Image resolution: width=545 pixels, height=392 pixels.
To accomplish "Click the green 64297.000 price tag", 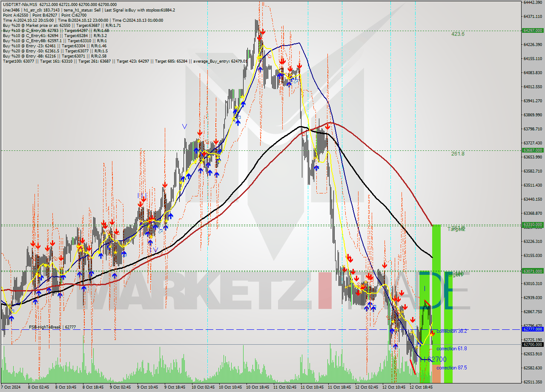I will point(532,31).
